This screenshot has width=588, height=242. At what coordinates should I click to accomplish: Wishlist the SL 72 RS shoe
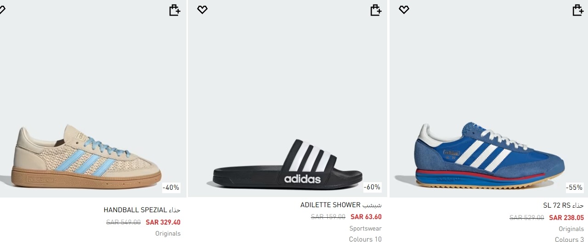[404, 10]
